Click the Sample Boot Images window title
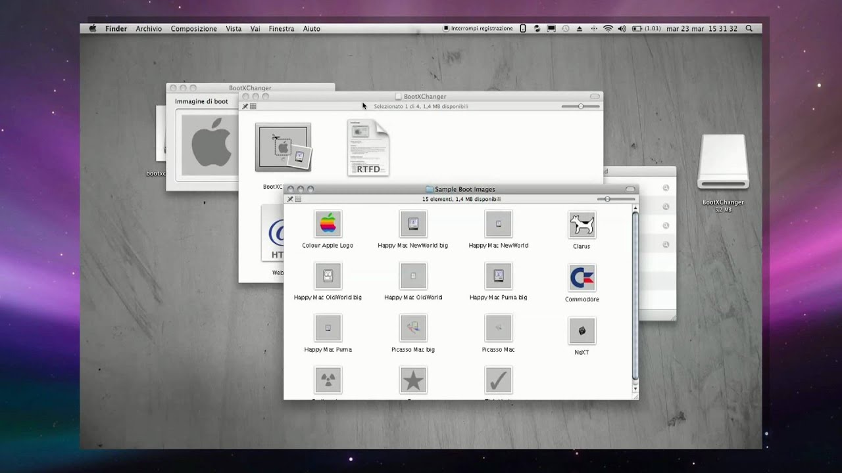The width and height of the screenshot is (842, 473). click(465, 189)
